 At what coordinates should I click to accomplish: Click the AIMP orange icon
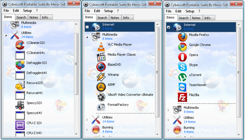pyautogui.click(x=101, y=87)
